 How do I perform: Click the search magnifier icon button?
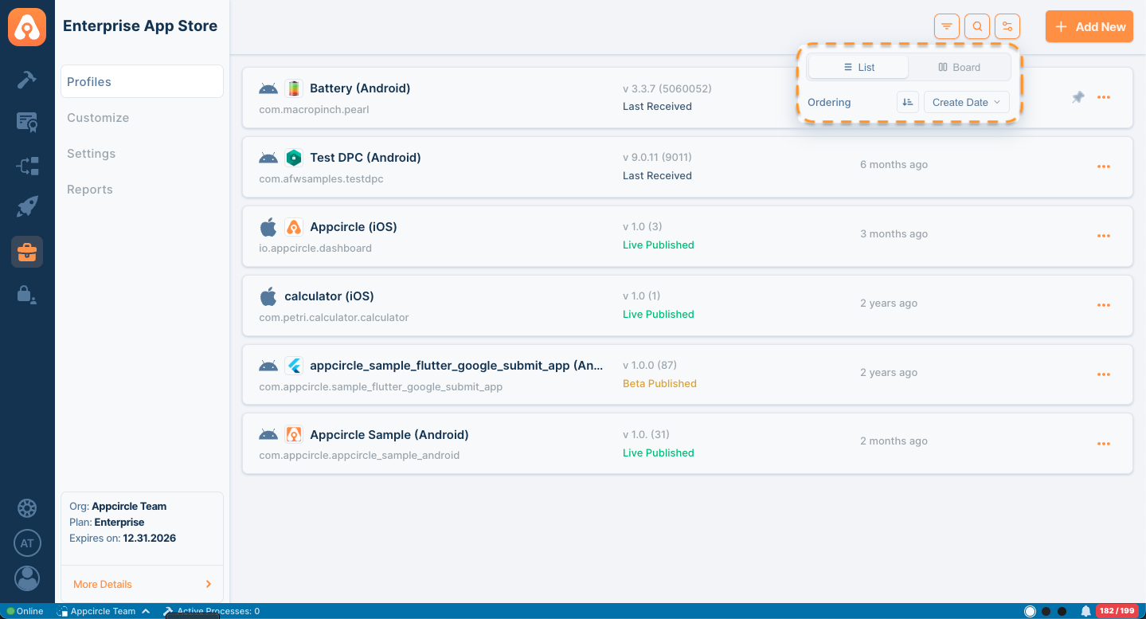[x=977, y=26]
